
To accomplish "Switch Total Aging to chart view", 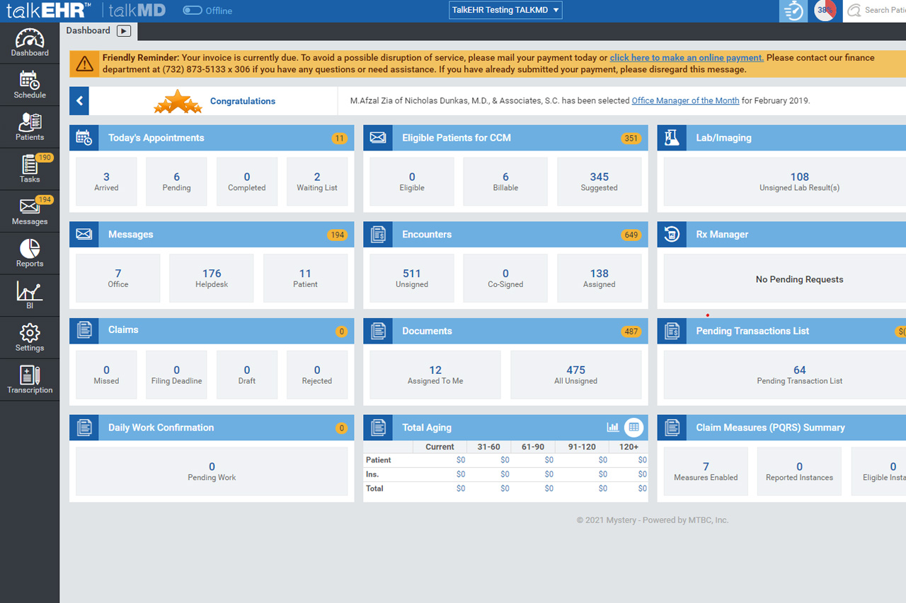I will click(x=613, y=427).
